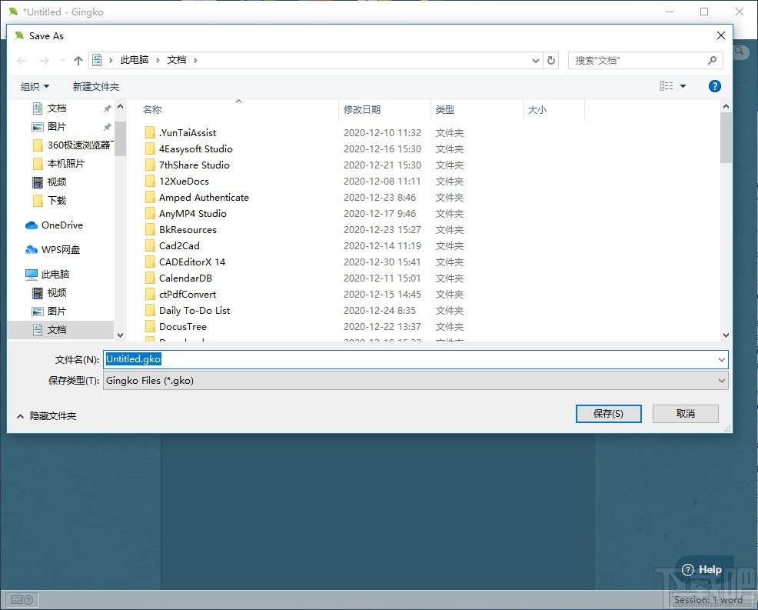Open the file name history dropdown

(722, 359)
